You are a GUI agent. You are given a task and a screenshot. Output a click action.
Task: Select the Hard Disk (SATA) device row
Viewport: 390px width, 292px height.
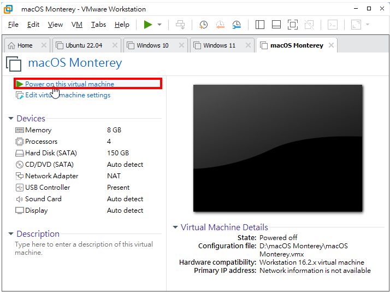pos(88,153)
